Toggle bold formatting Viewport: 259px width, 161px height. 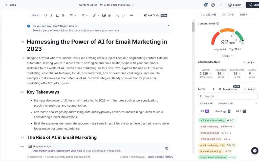pos(46,15)
